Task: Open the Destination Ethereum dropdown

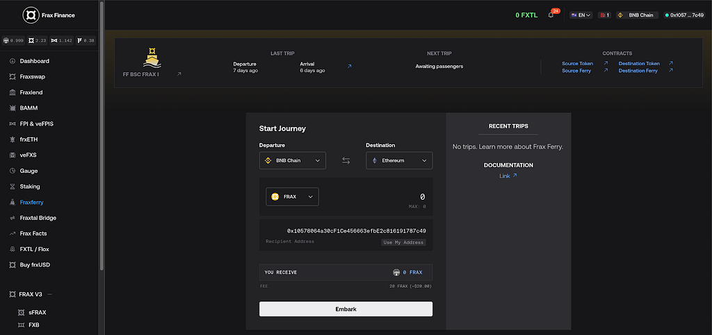Action: point(399,160)
